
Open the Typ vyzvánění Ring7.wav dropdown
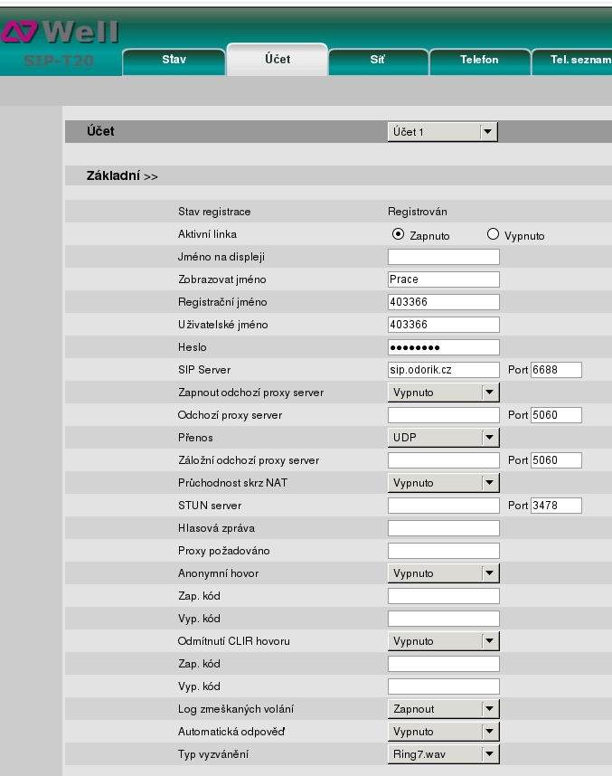coord(442,754)
